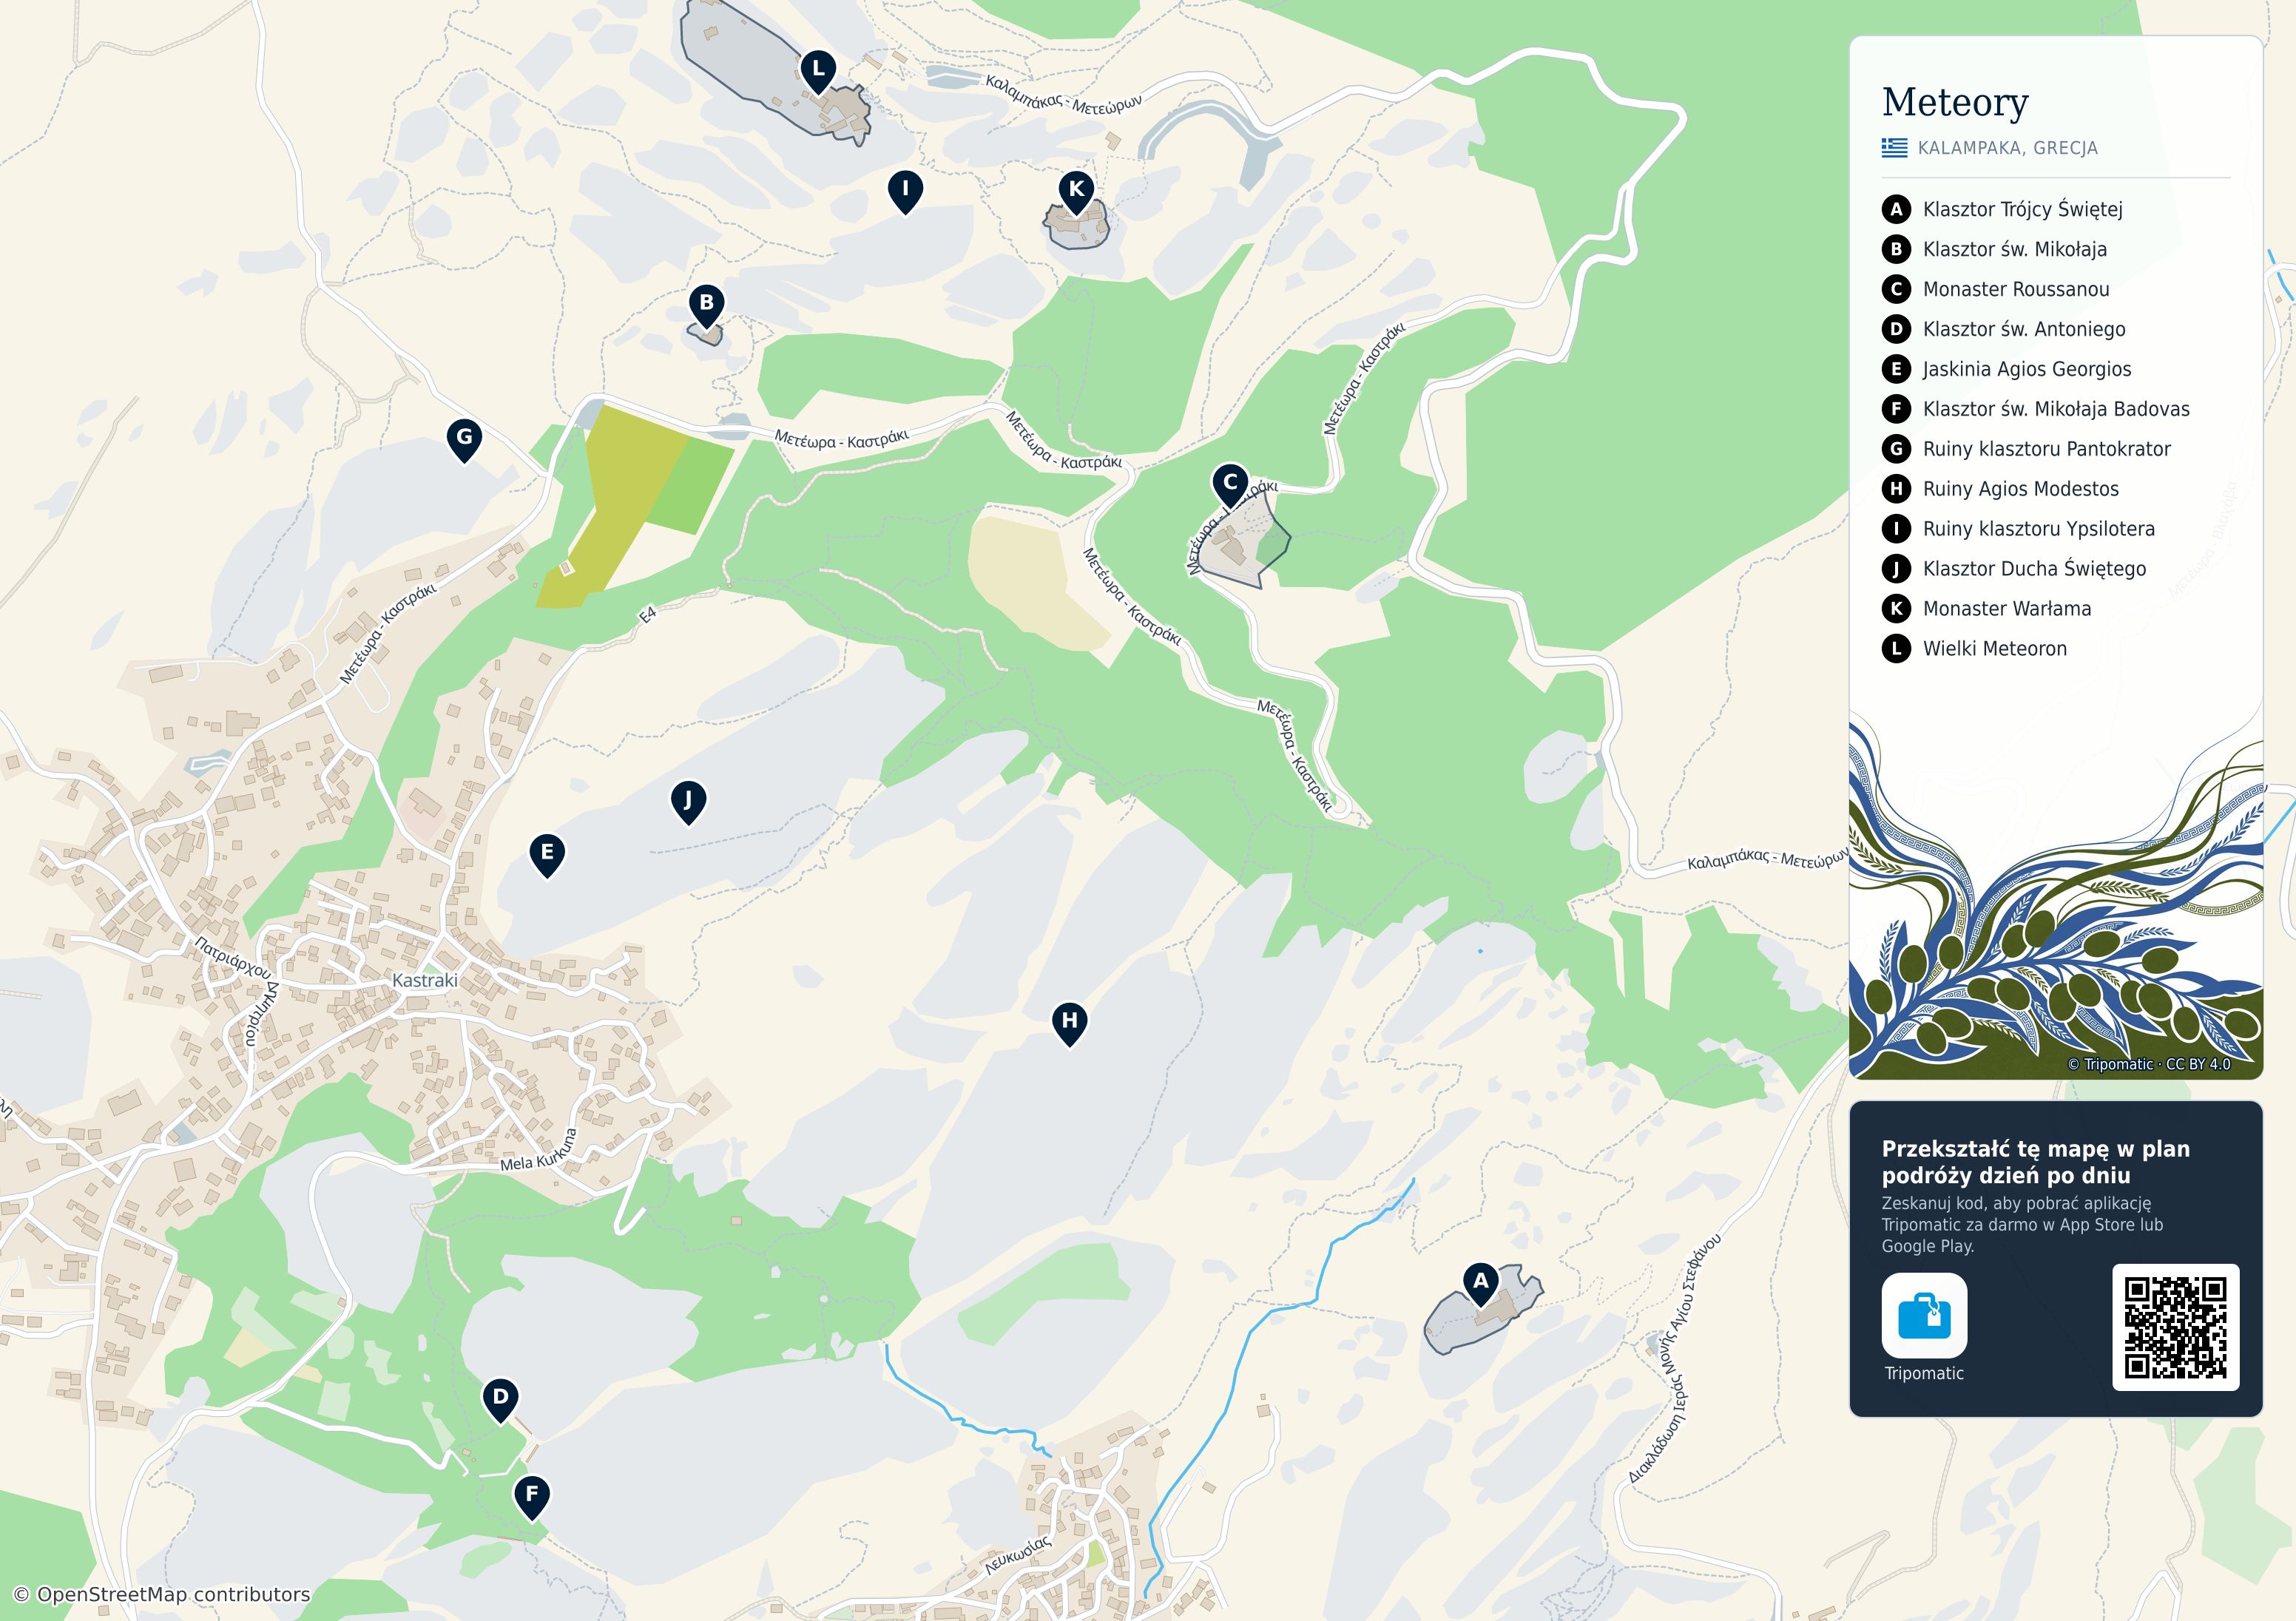Click the Tripomatic CC BY 4.0 credit
2296x1621 pixels.
click(x=2149, y=1064)
